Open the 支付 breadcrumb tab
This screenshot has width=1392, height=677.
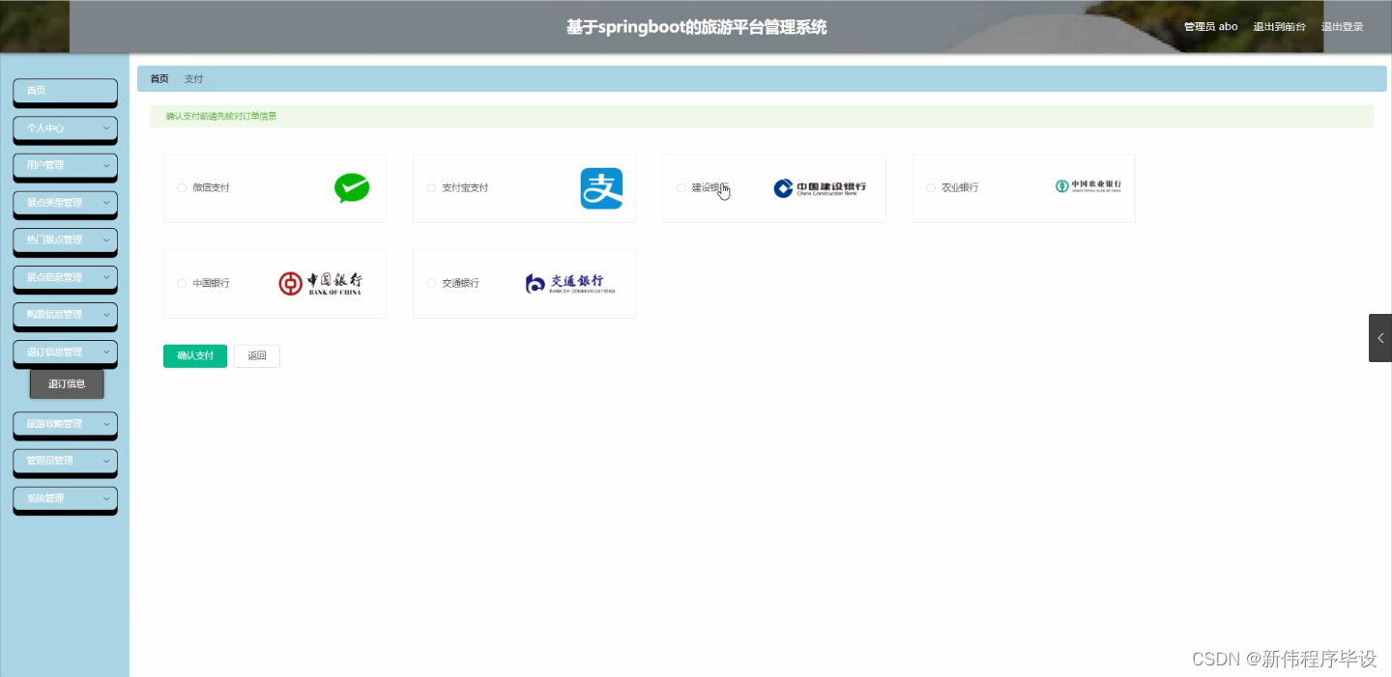(x=193, y=78)
